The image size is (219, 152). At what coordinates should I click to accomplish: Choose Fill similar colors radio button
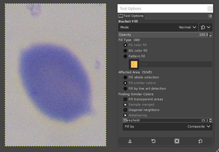click(x=125, y=83)
